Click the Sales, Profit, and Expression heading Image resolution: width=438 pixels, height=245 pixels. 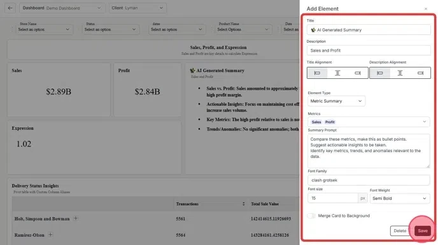[218, 48]
